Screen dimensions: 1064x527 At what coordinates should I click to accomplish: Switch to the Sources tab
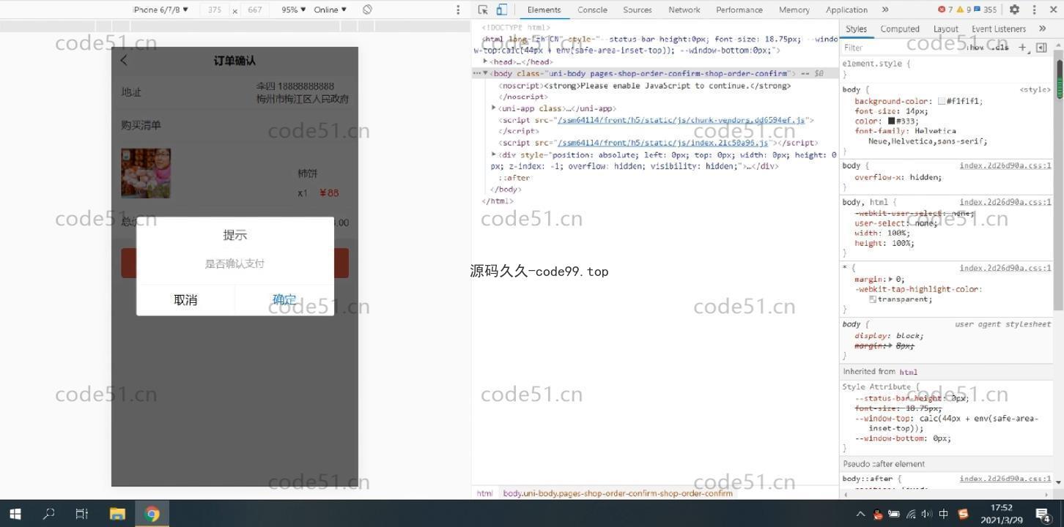(x=638, y=10)
